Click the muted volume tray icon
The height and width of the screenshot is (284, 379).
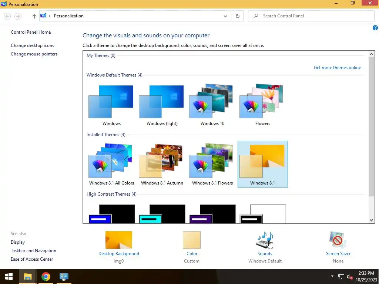coord(350,277)
